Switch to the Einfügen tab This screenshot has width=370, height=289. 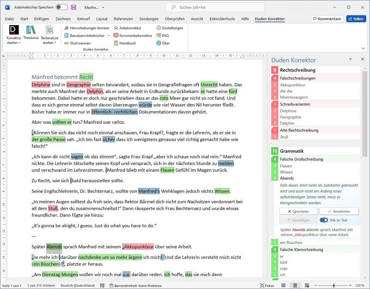click(x=41, y=19)
